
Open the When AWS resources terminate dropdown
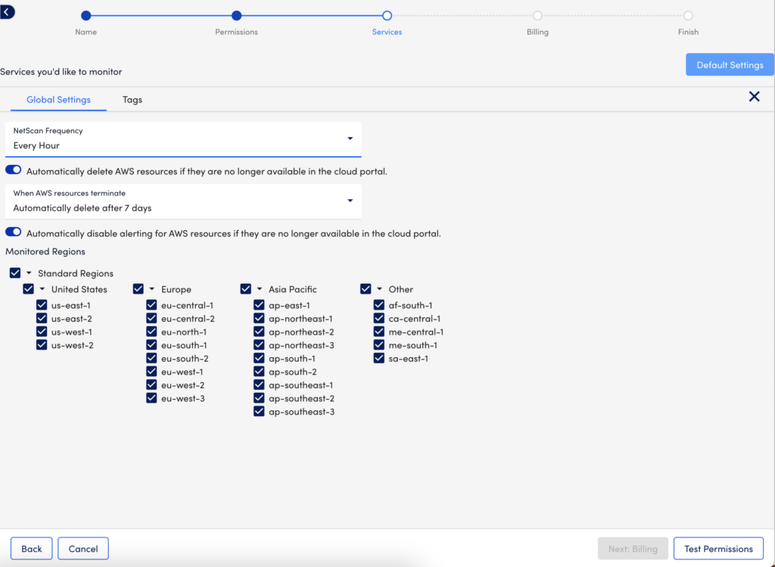(350, 201)
